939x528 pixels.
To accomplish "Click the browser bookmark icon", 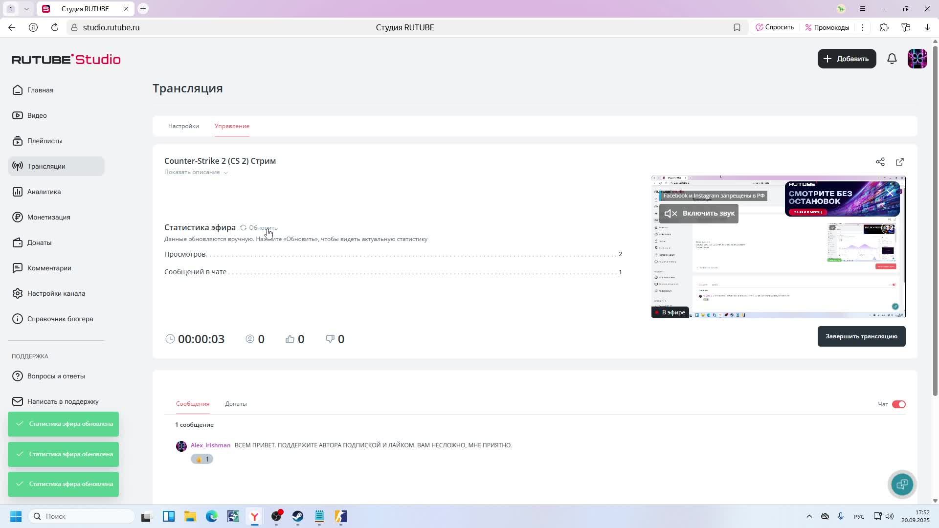I will 737,27.
